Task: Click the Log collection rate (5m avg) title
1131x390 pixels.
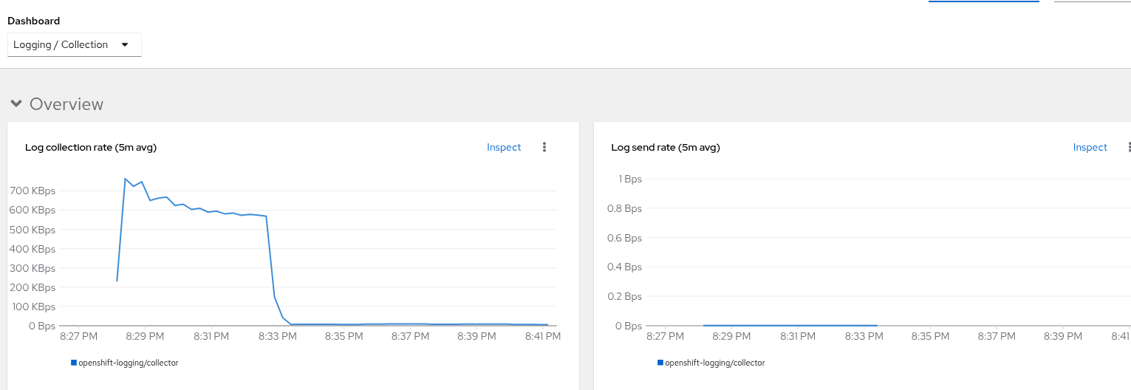Action: coord(91,147)
